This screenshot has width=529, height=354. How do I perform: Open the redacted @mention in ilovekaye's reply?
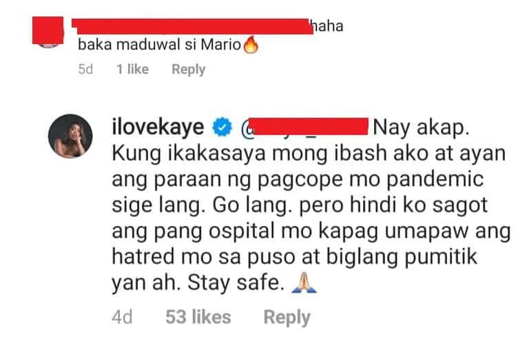[x=304, y=127]
